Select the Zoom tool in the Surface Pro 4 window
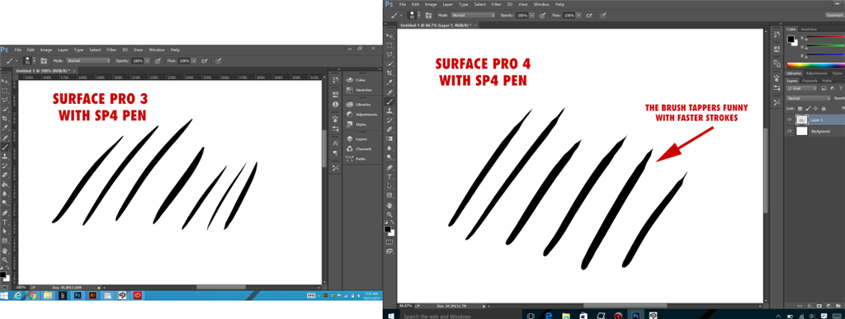 coord(389,214)
